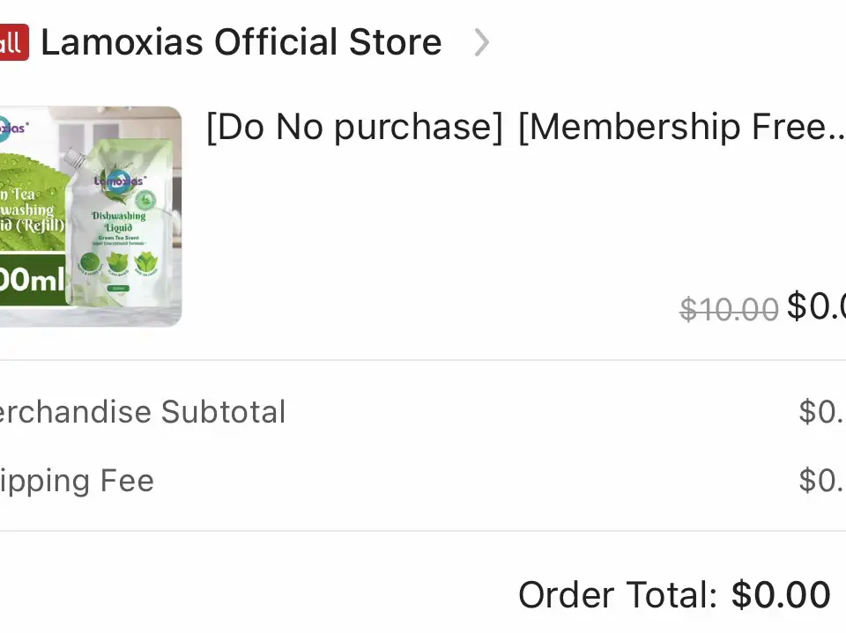Click the Shipping Fee amount
This screenshot has width=846, height=633.
tap(821, 481)
